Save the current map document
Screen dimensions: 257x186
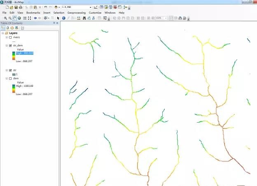(x=16, y=7)
